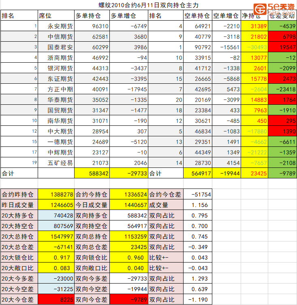
Task: Click the 永安期货 seat cell
Action: (x=56, y=26)
